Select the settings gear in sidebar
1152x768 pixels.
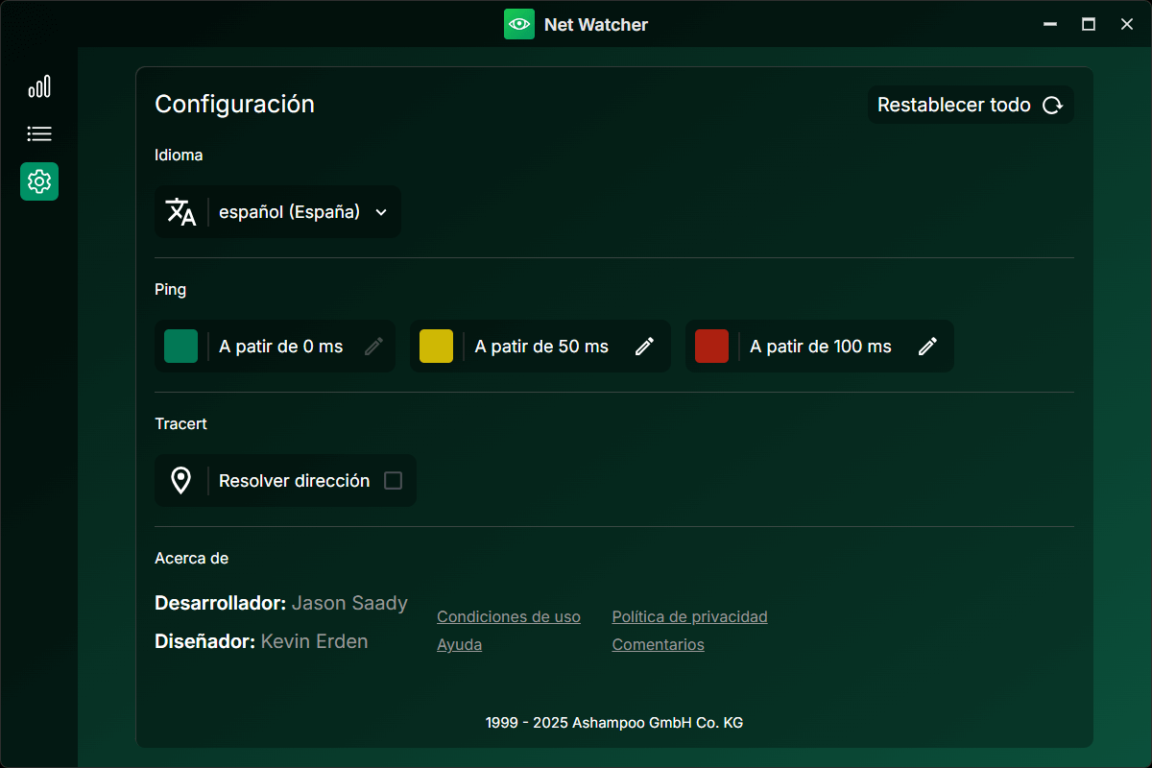coord(39,181)
